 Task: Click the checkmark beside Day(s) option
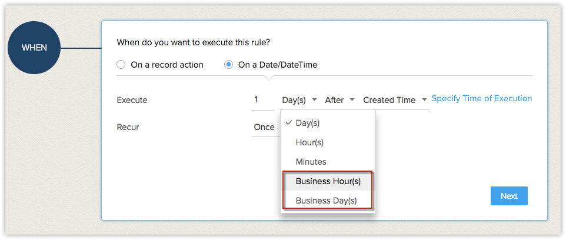(288, 123)
